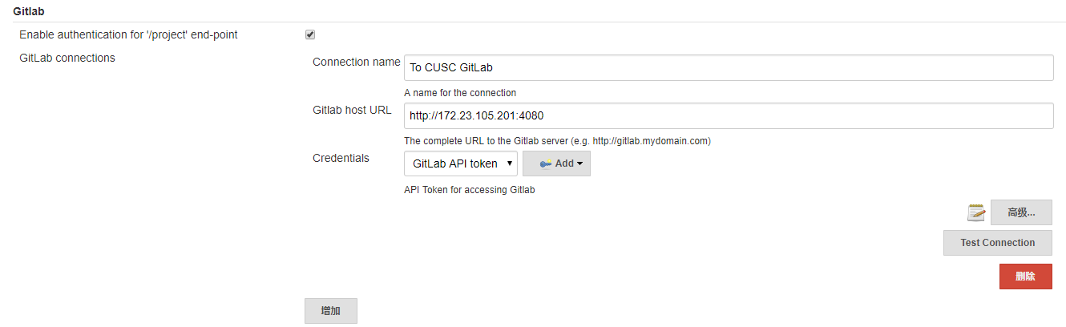Image resolution: width=1066 pixels, height=327 pixels.
Task: Click the 高级... advanced button
Action: tap(1021, 212)
